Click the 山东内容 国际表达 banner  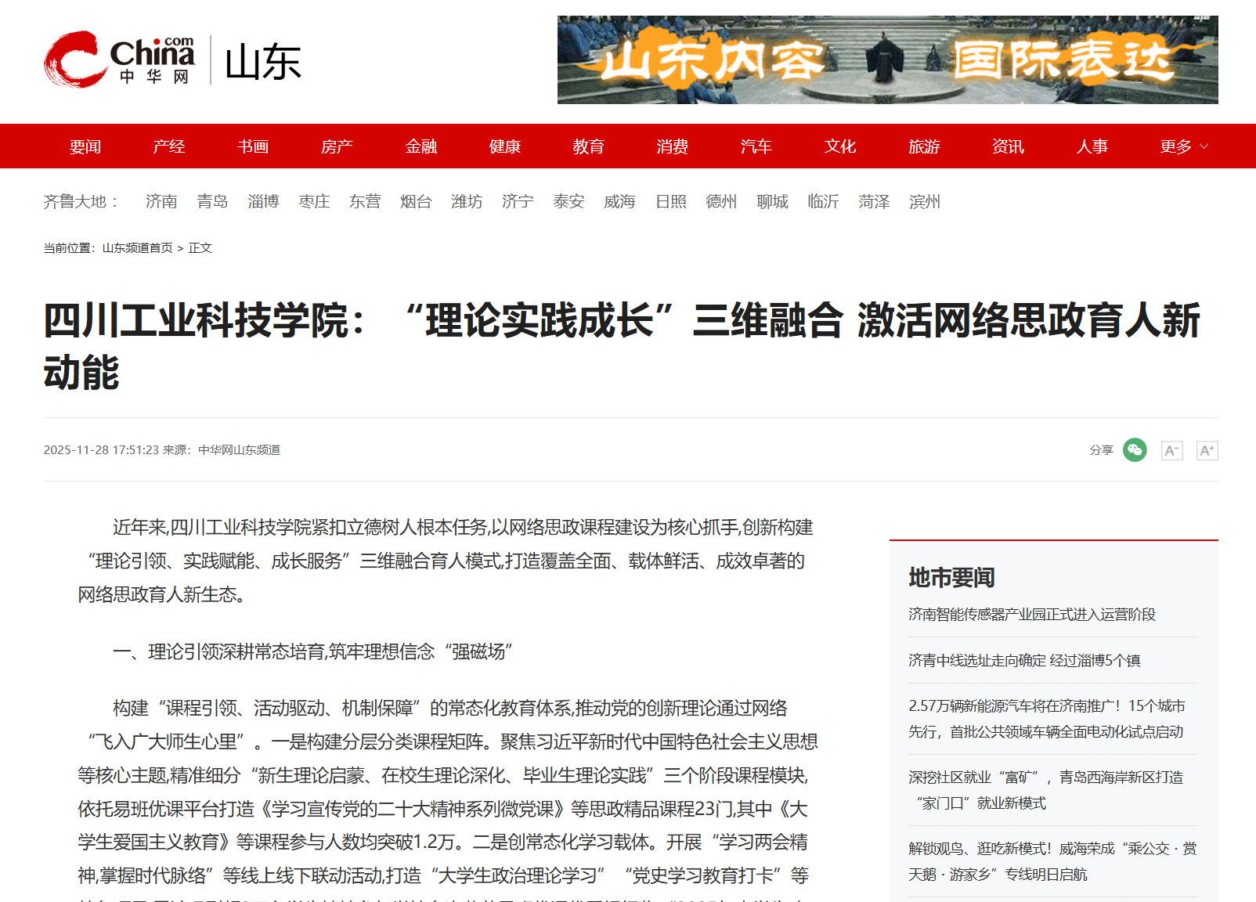pyautogui.click(x=887, y=60)
